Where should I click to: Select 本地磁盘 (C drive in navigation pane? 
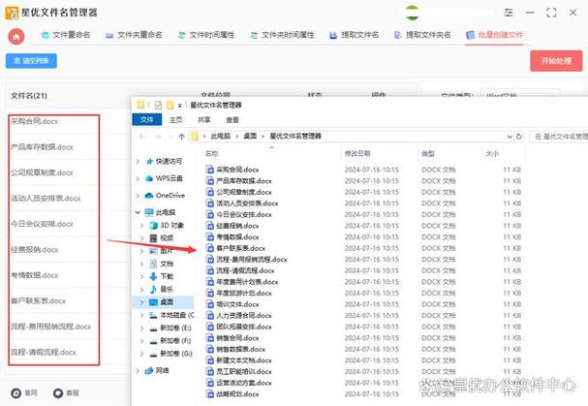point(171,315)
